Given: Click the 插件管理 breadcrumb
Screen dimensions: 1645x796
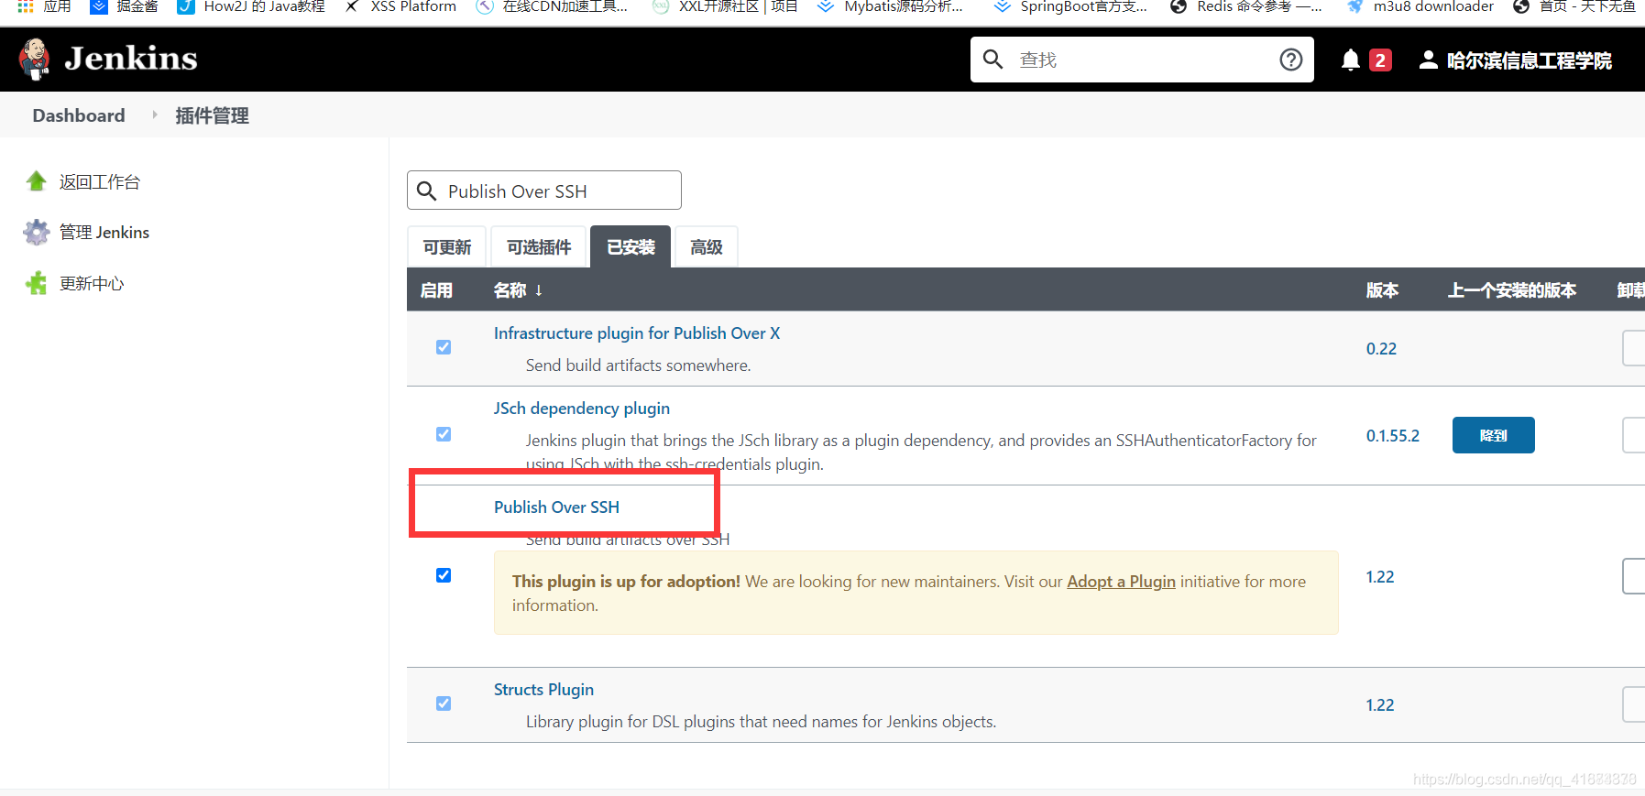Looking at the screenshot, I should click(x=212, y=115).
